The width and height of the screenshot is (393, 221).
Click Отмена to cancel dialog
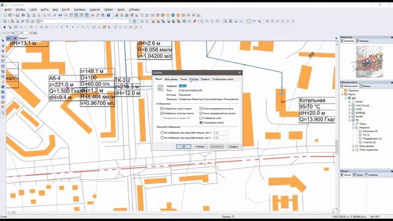[x=200, y=146]
